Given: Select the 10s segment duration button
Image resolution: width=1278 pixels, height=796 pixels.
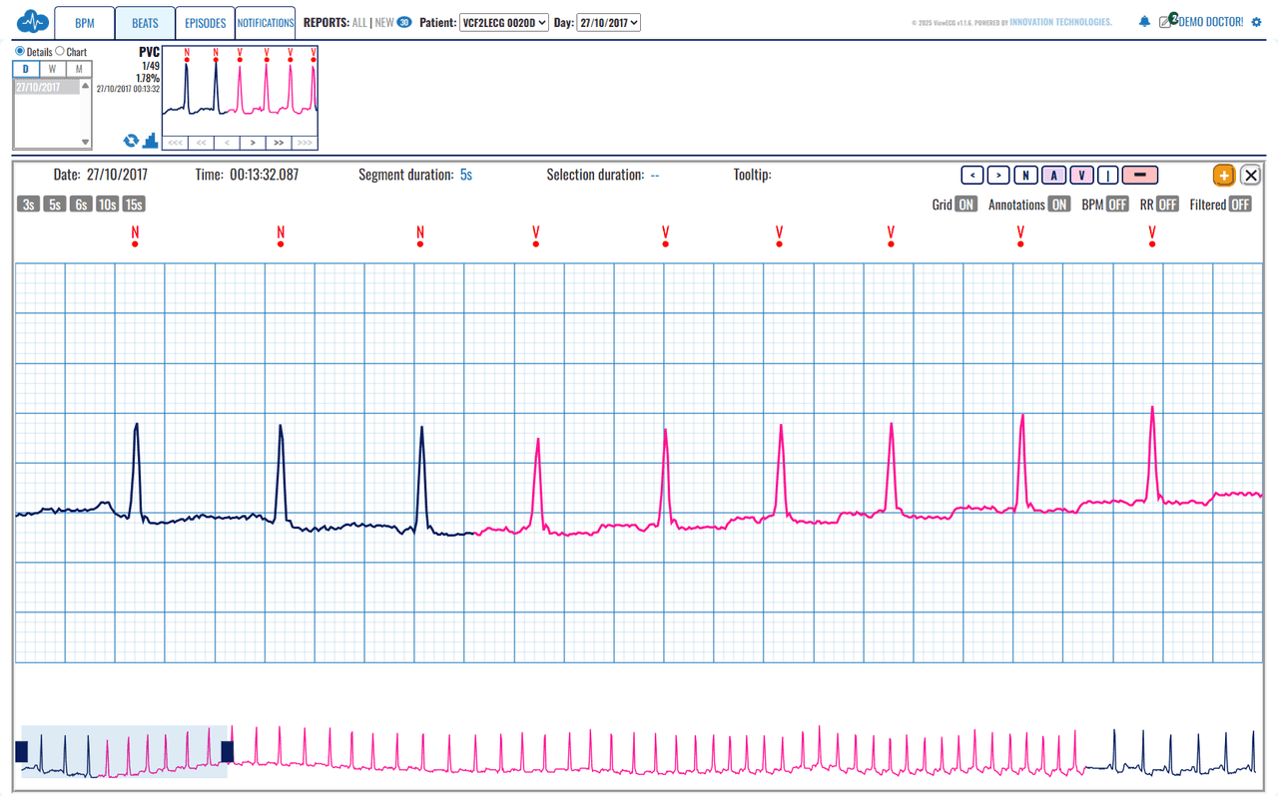Looking at the screenshot, I should pos(107,203).
